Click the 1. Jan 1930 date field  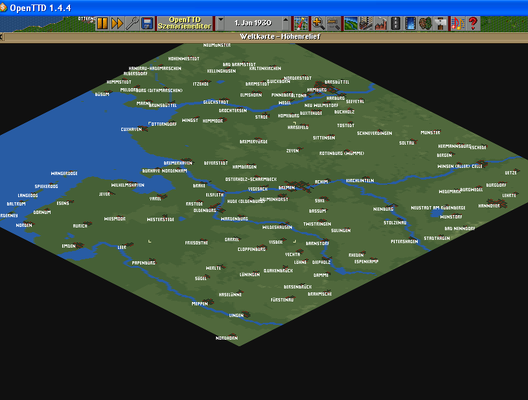pyautogui.click(x=253, y=23)
